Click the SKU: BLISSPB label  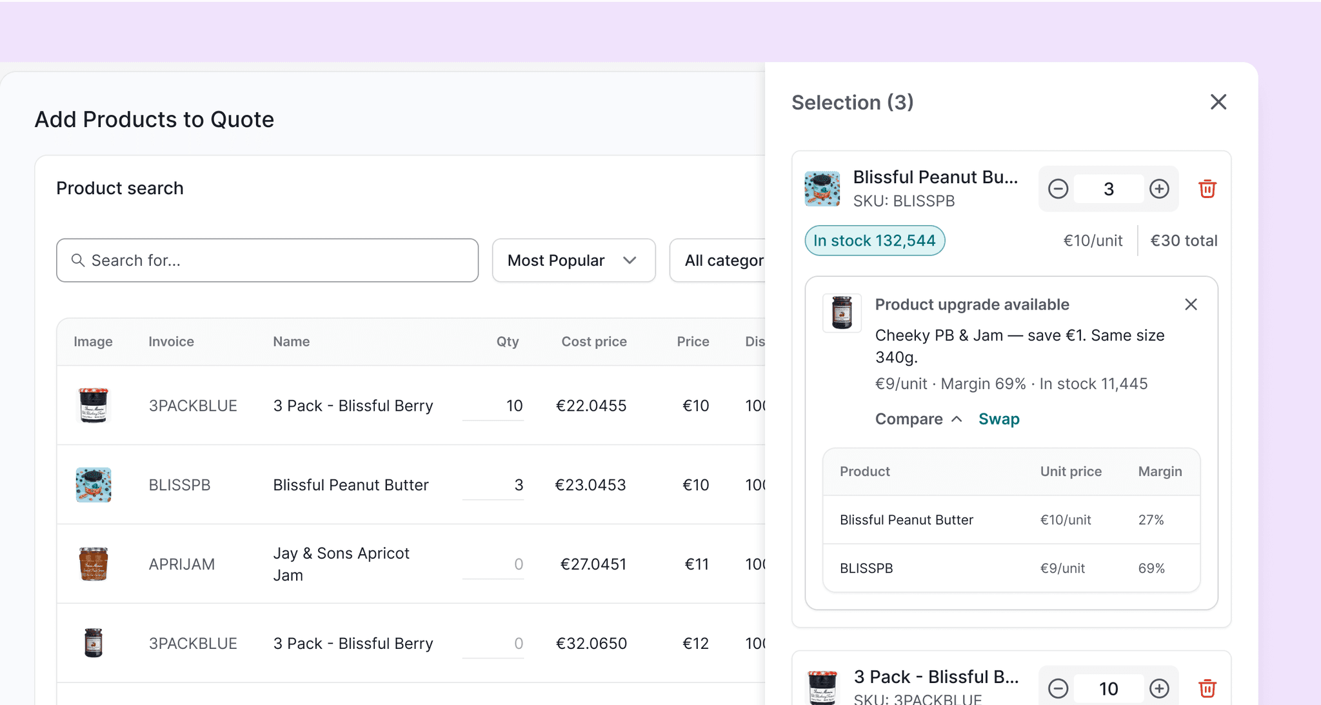click(904, 201)
